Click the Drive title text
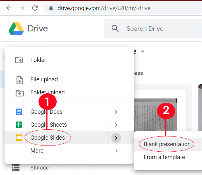202x175 pixels. tap(38, 29)
